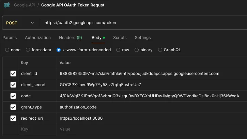Click the code key cell

coord(37,96)
